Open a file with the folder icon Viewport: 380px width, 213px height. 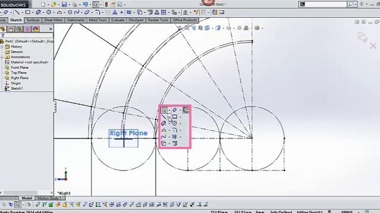pyautogui.click(x=53, y=4)
